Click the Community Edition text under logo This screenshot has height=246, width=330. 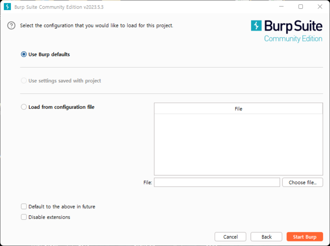pyautogui.click(x=293, y=39)
